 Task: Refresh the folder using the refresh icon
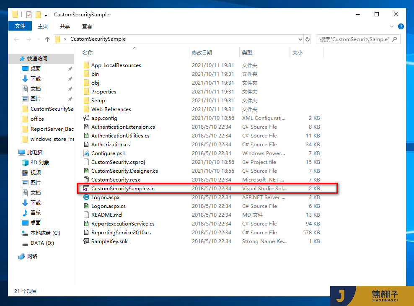[x=308, y=39]
